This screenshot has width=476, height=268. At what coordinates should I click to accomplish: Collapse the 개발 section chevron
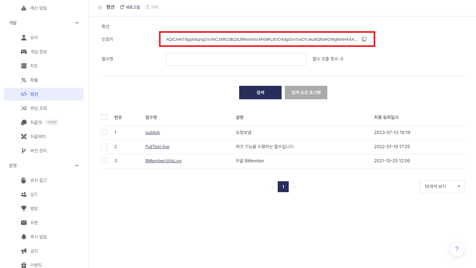pos(77,23)
